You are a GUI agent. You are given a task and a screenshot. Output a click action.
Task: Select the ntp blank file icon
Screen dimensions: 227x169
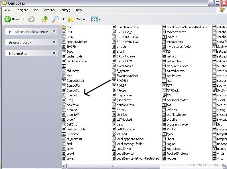click(x=164, y=81)
